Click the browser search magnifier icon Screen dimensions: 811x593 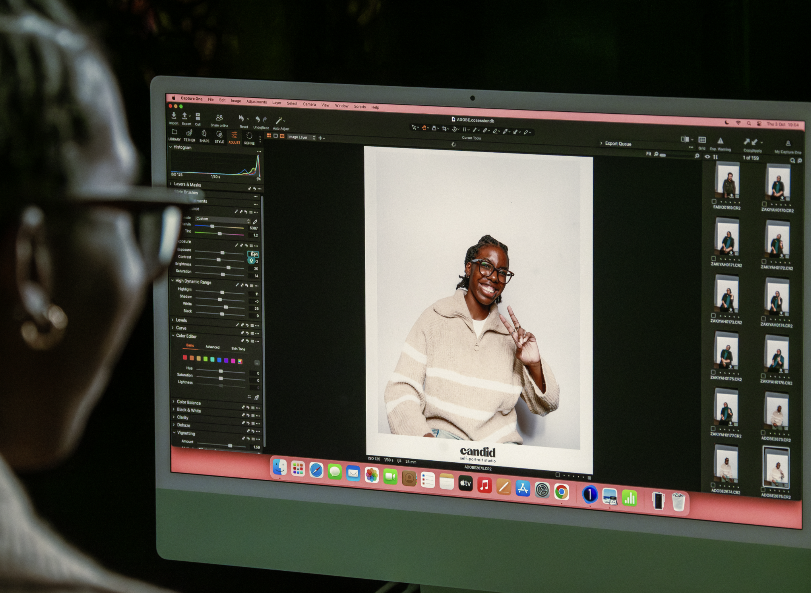(792, 161)
